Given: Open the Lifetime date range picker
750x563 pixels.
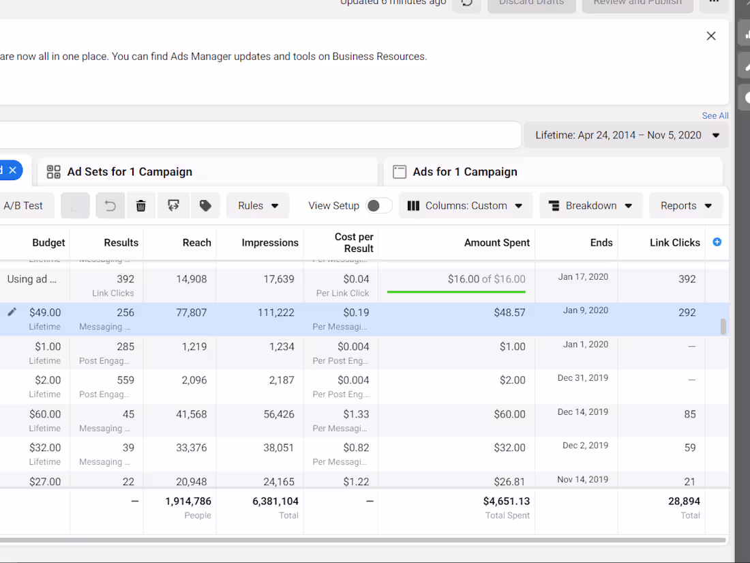Looking at the screenshot, I should pos(626,135).
